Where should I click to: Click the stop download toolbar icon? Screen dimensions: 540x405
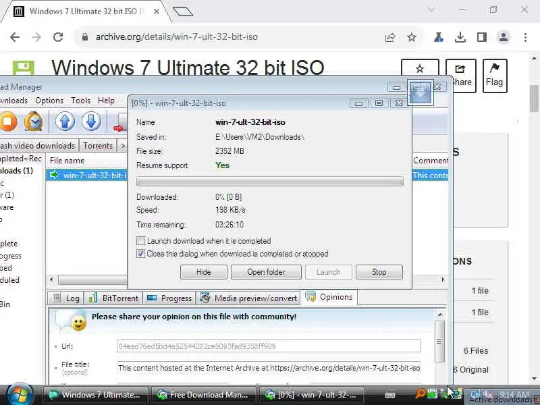coord(8,122)
